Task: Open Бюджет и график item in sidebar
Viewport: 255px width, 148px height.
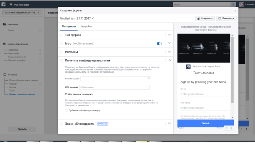Action: pos(17,61)
